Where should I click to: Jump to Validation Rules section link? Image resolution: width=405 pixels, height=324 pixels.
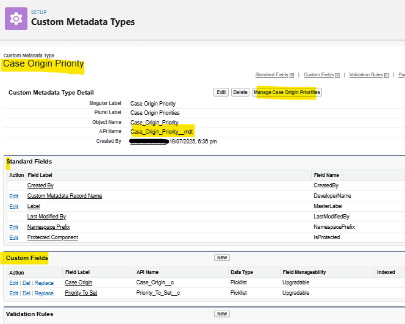click(x=366, y=74)
